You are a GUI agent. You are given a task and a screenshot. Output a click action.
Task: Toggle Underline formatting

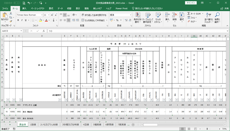26,20
